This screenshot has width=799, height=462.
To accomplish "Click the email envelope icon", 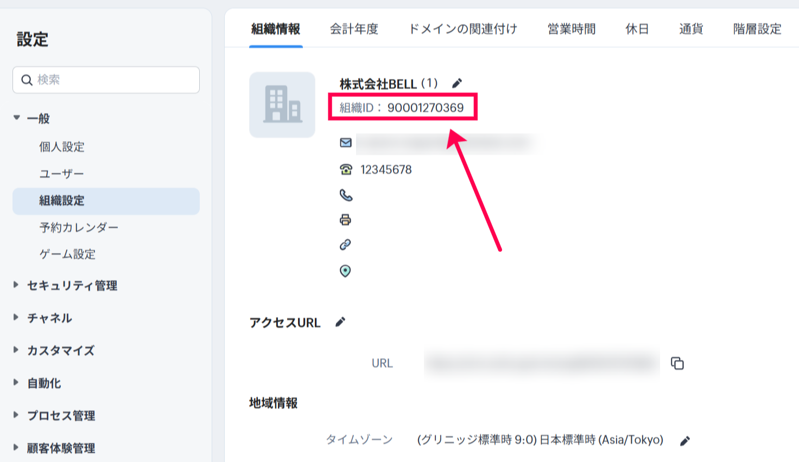I will coord(346,143).
